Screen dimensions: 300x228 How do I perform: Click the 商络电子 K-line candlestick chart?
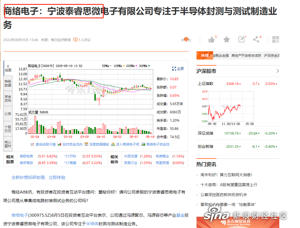91,89
